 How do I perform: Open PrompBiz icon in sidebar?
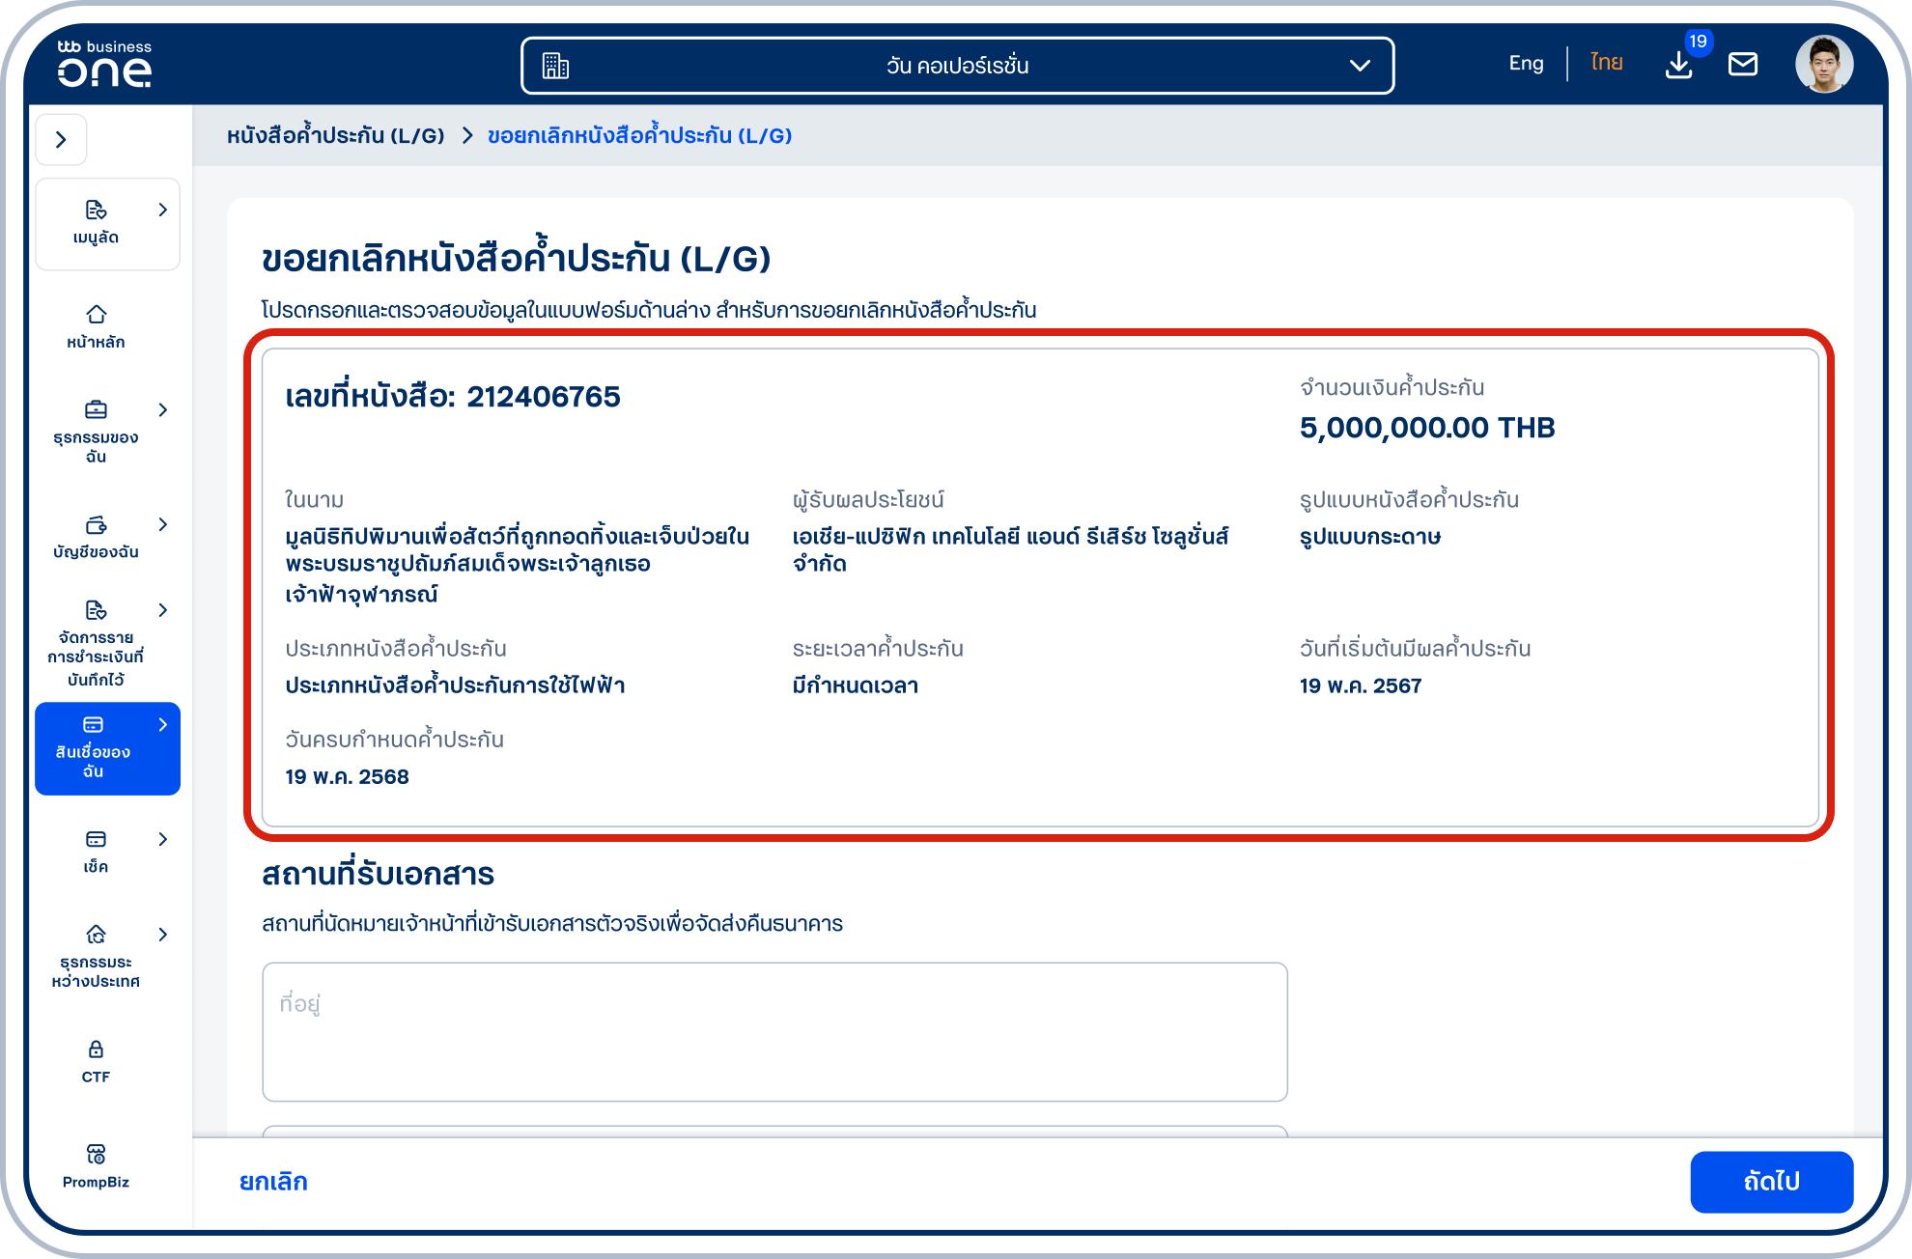pyautogui.click(x=96, y=1155)
